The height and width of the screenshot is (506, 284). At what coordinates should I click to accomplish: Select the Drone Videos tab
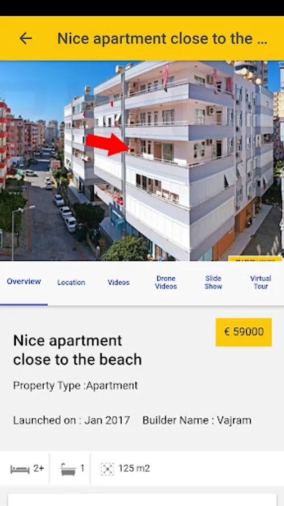(x=166, y=282)
